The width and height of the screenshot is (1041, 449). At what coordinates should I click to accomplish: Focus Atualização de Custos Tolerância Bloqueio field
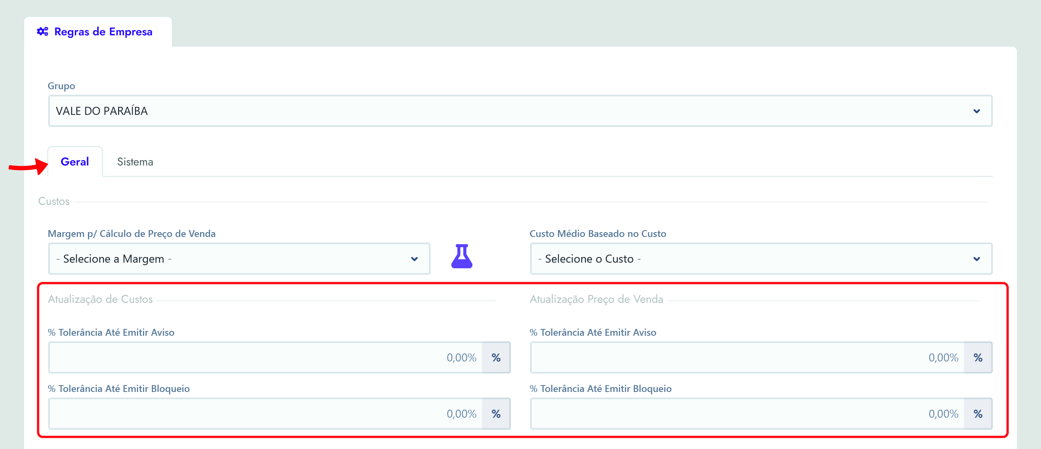point(265,413)
